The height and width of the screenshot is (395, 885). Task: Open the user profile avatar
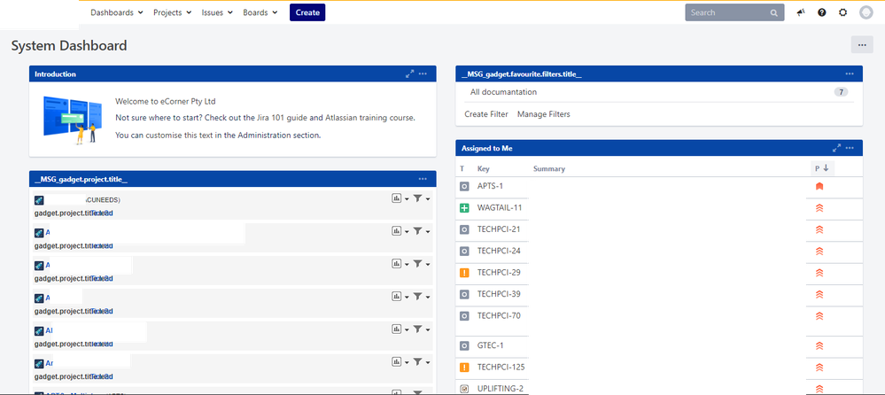pyautogui.click(x=866, y=12)
